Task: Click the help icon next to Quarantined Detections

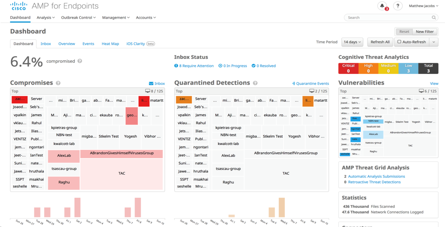Action: coord(255,83)
